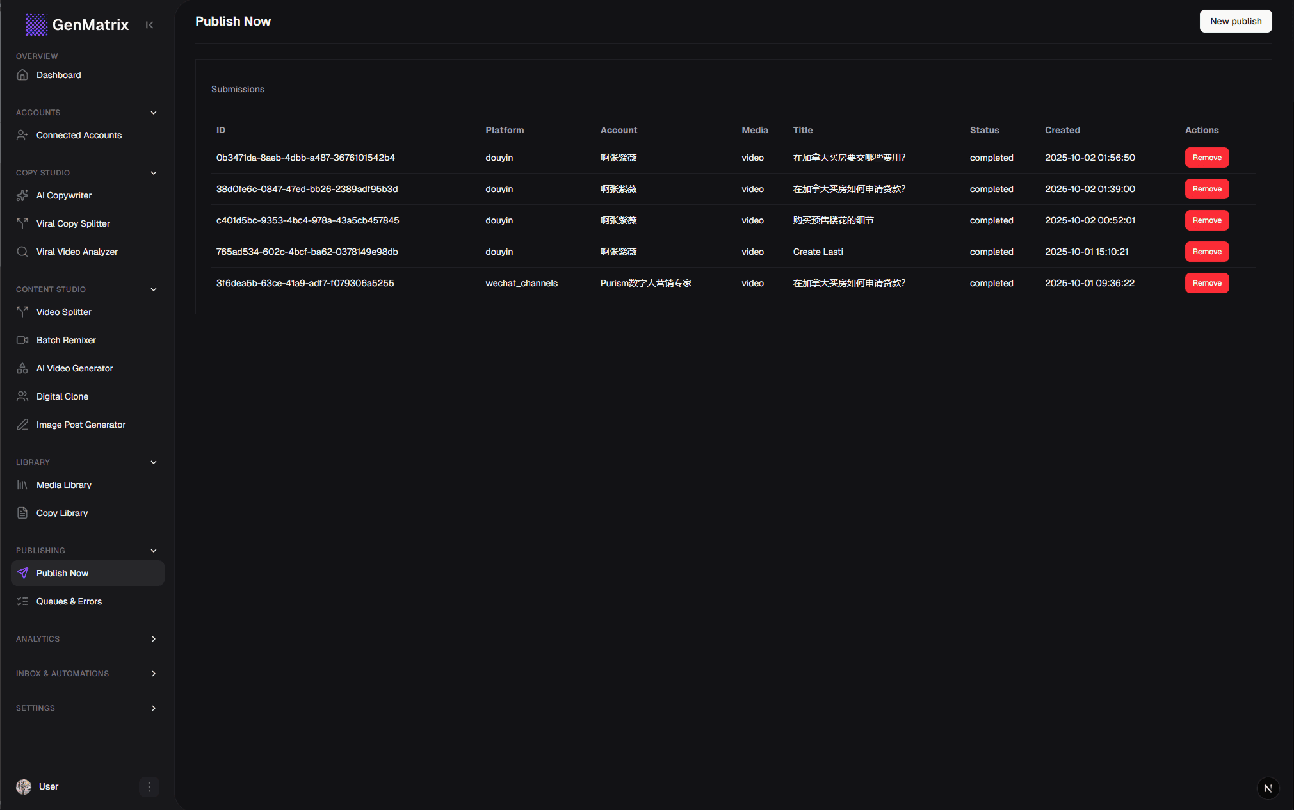Launch the Viral Copy Splitter
This screenshot has width=1294, height=810.
click(72, 223)
